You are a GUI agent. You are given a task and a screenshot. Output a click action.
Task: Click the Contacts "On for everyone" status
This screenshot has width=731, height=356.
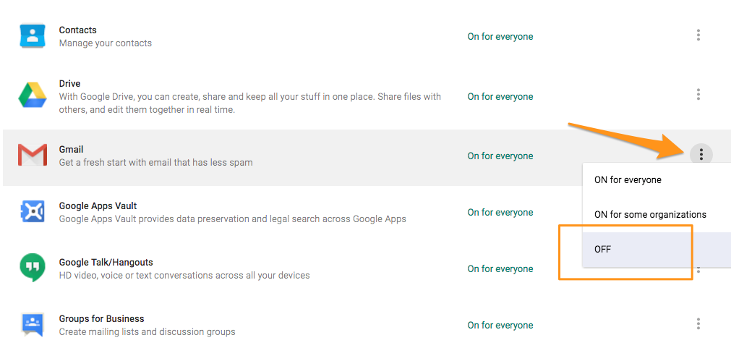500,36
